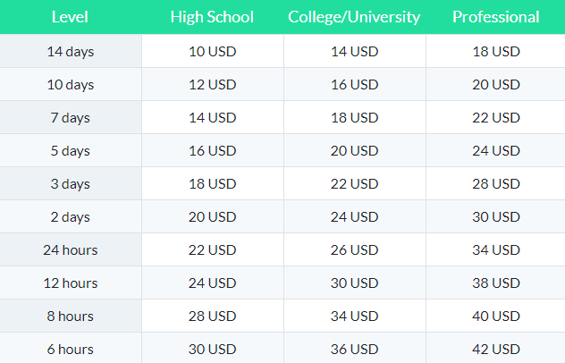
Task: Click the College/University column header
Action: (354, 17)
